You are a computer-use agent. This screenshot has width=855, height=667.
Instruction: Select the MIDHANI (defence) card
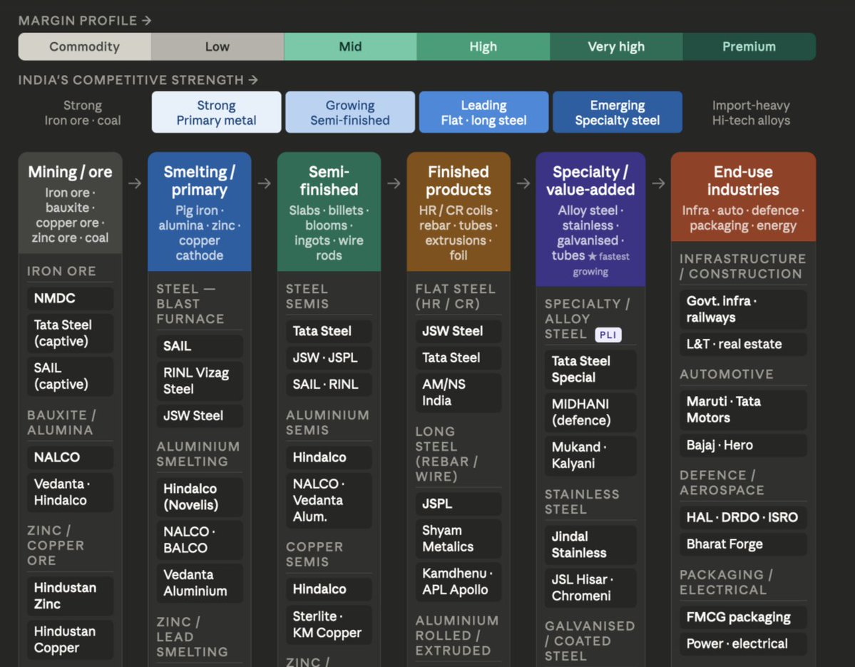click(x=590, y=413)
